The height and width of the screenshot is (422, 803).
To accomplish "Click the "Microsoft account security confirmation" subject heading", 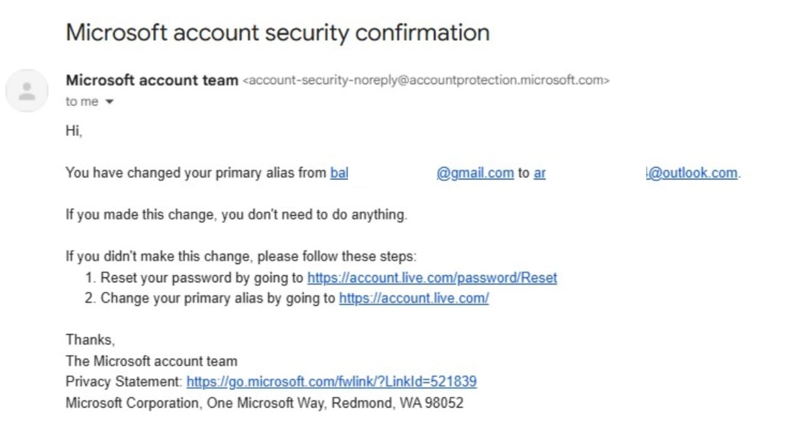I will click(x=277, y=32).
